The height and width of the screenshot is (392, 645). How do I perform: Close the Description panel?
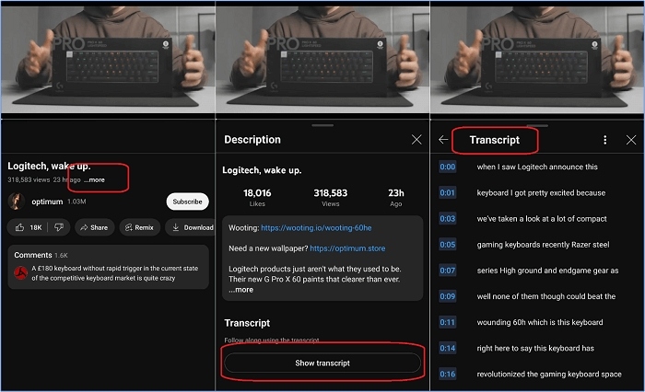point(416,139)
